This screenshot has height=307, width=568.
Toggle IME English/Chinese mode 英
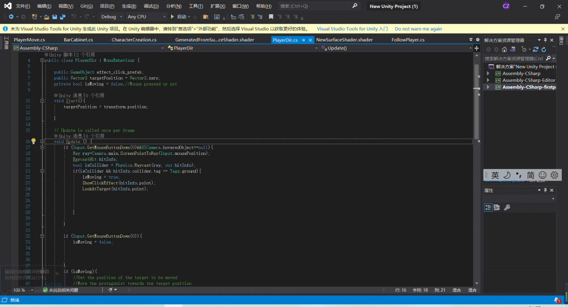(495, 175)
